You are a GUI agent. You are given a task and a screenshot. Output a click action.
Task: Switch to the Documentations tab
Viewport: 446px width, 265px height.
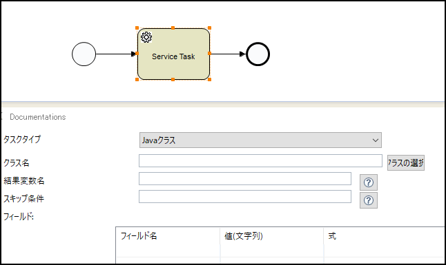[38, 117]
